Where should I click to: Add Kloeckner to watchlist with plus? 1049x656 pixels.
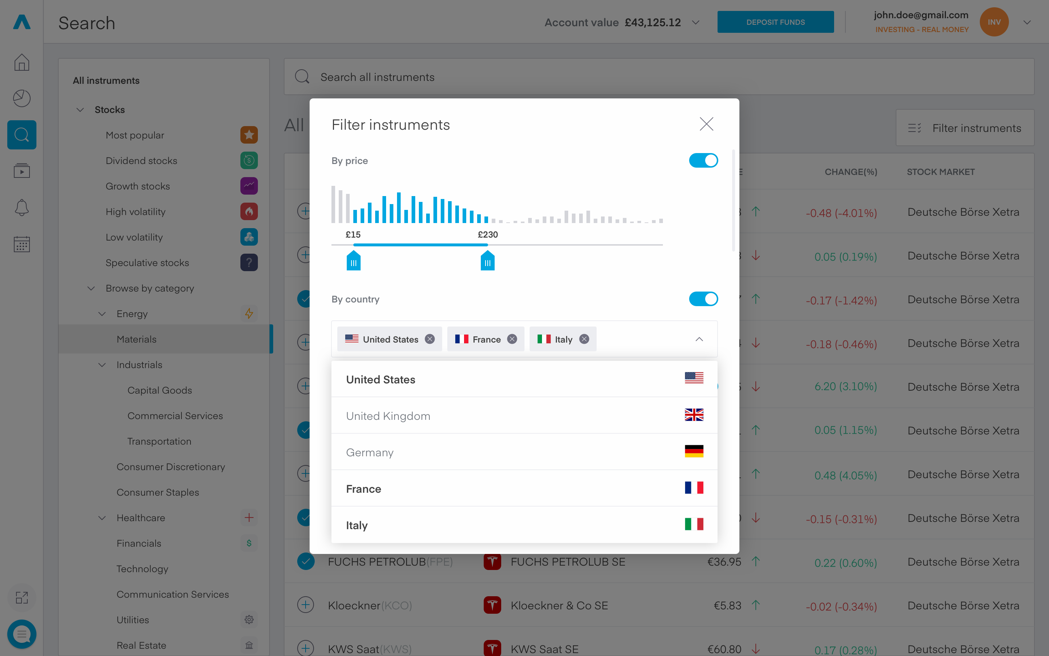point(306,605)
